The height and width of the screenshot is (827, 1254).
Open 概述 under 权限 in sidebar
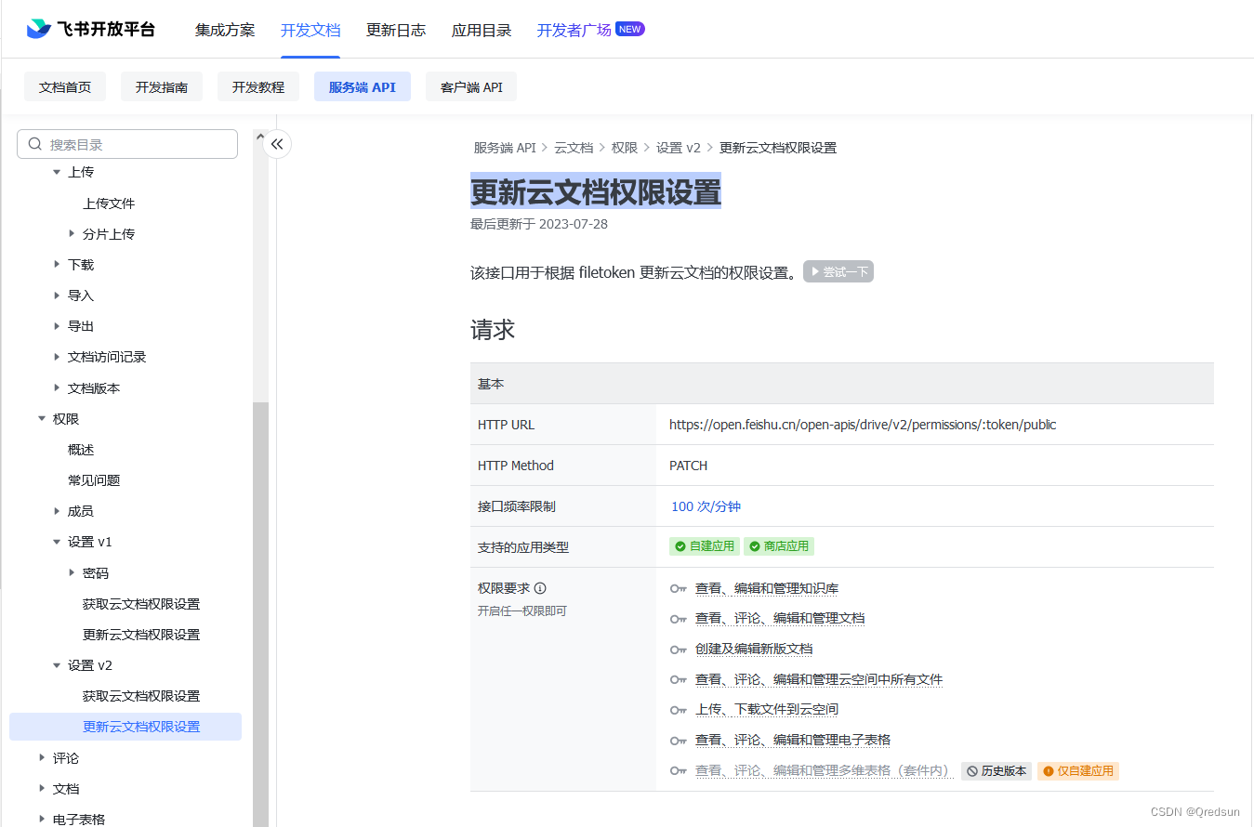click(81, 450)
